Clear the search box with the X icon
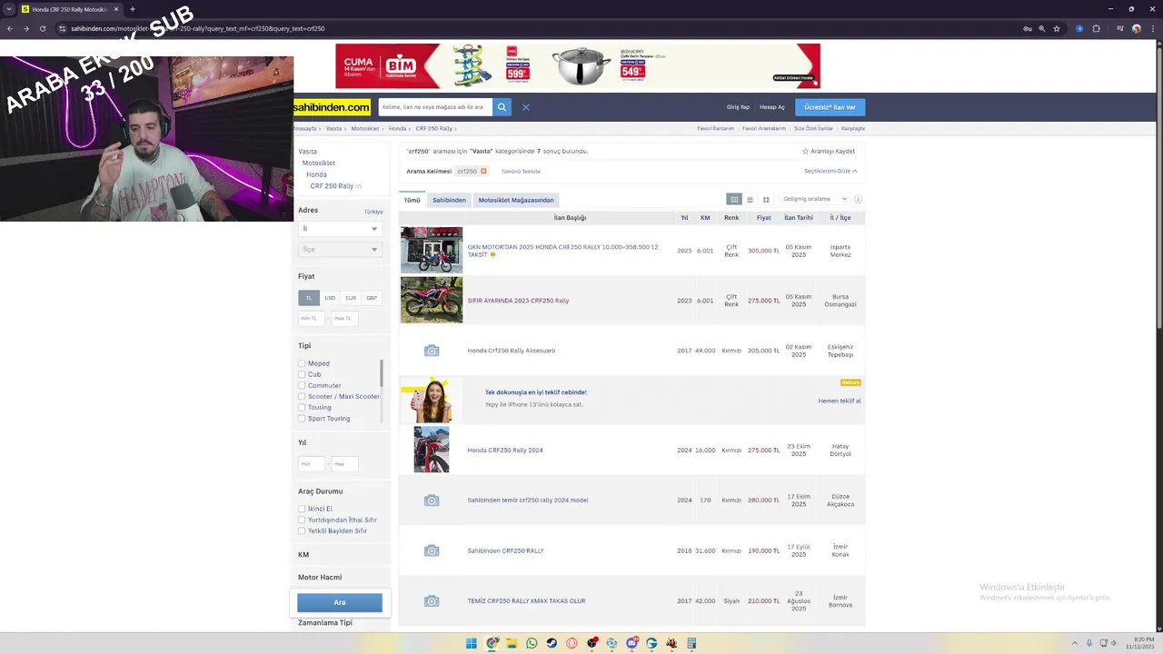This screenshot has width=1163, height=654. 525,107
